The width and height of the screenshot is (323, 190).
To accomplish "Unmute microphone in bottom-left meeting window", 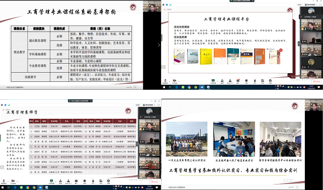I will point(4,181).
